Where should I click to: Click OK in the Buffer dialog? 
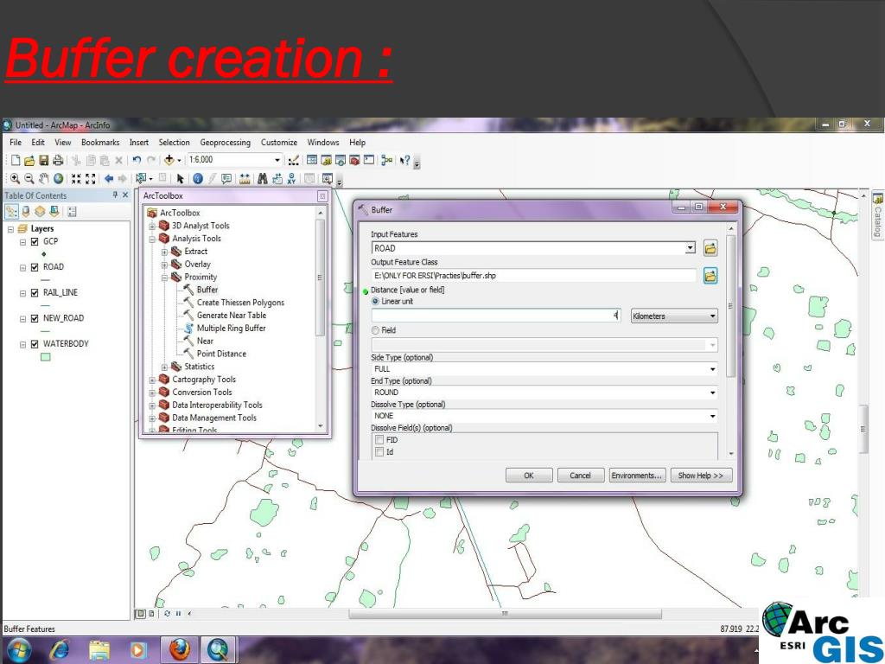[x=529, y=476]
